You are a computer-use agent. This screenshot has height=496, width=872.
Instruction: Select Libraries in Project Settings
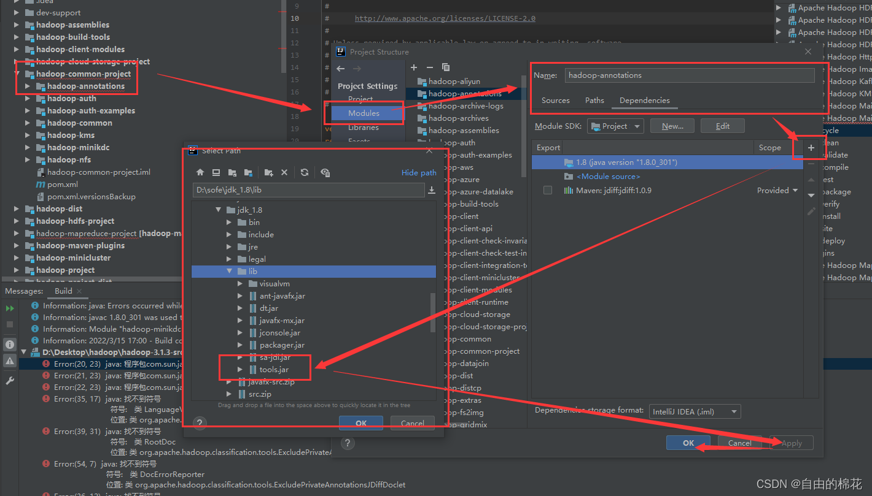pyautogui.click(x=364, y=128)
